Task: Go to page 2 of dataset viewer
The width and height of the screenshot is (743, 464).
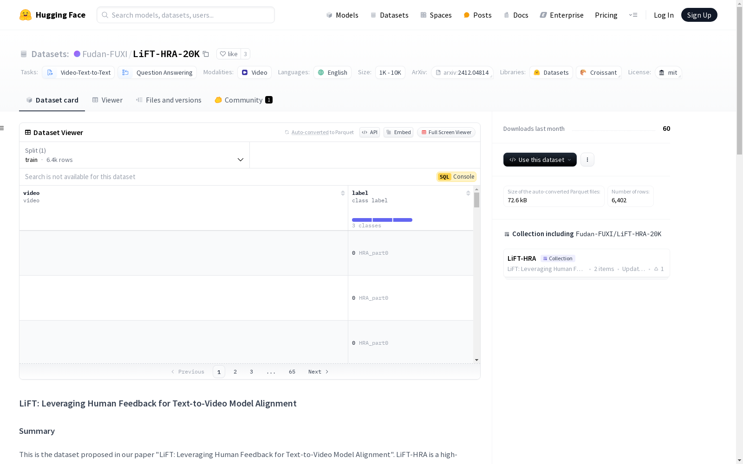Action: (x=235, y=372)
